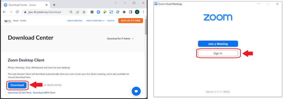Image resolution: width=283 pixels, height=99 pixels.
Task: Click Join a Meeting in Zoom app
Action: click(218, 44)
